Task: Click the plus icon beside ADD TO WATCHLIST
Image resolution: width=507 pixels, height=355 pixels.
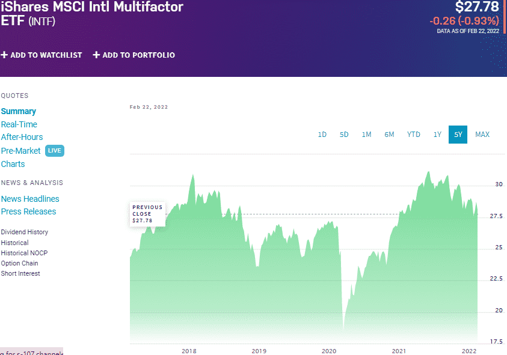Action: pyautogui.click(x=5, y=55)
